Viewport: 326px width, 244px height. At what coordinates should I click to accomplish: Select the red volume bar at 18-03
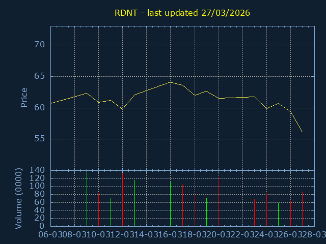(x=182, y=205)
